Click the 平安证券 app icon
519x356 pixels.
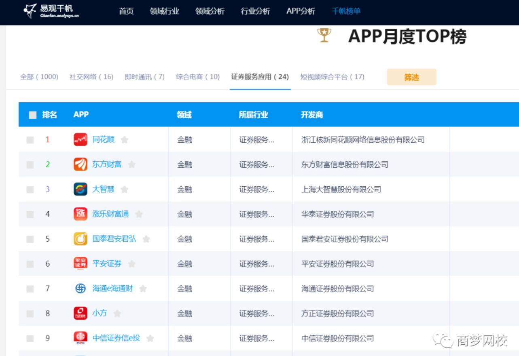coord(80,263)
